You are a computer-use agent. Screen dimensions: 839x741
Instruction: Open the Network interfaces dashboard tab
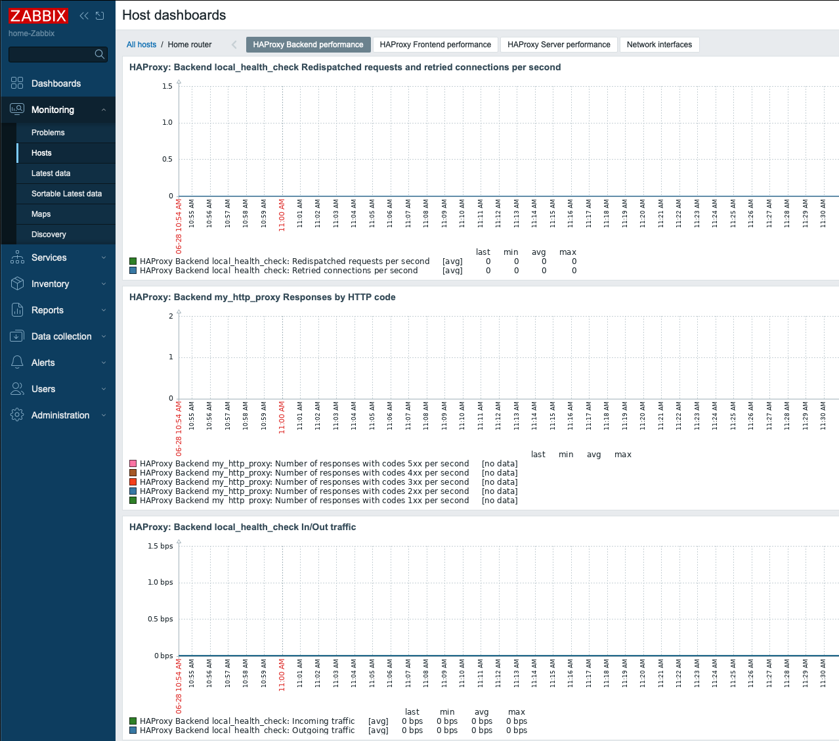pos(659,44)
